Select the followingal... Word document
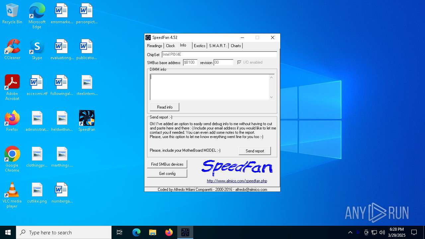This screenshot has height=239, width=425. pyautogui.click(x=62, y=86)
